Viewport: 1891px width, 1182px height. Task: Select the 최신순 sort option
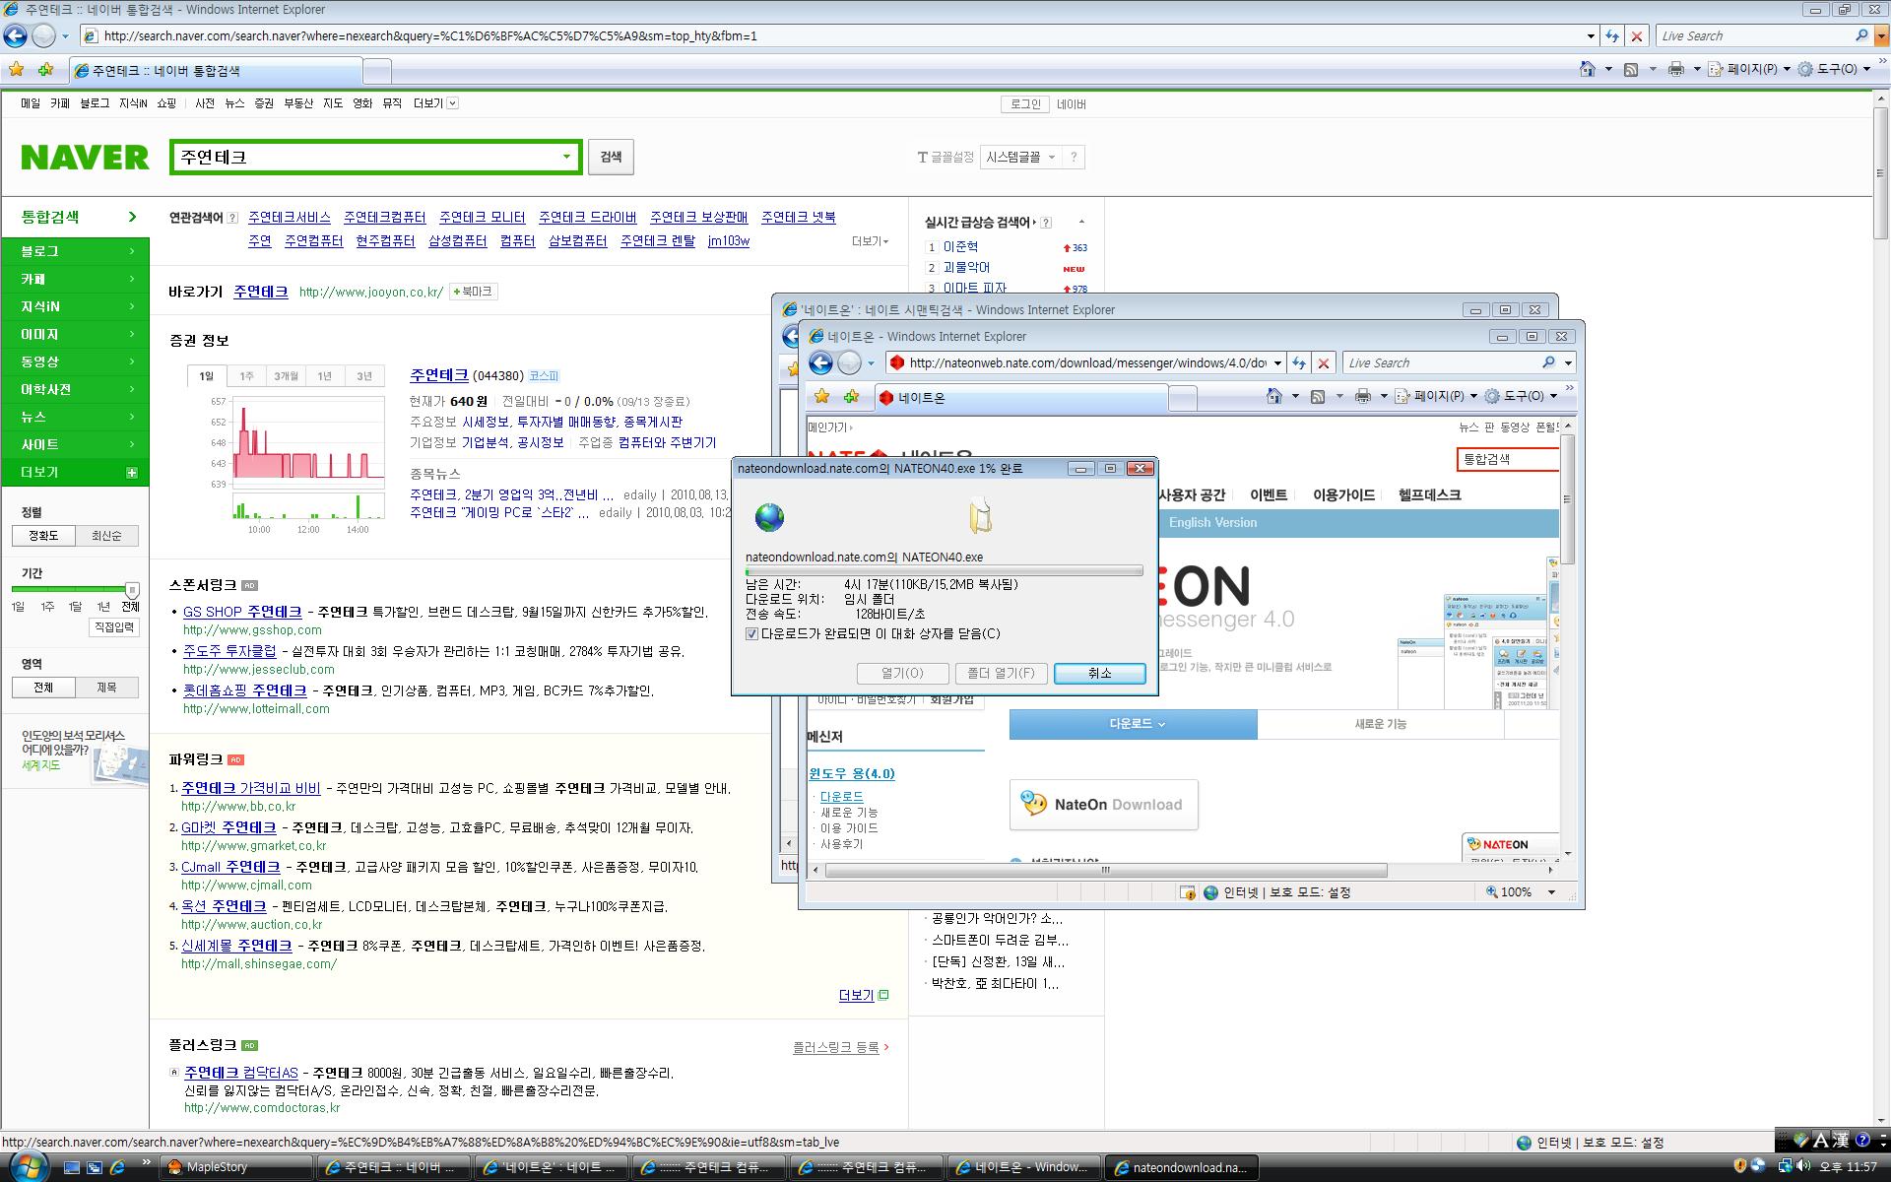point(106,536)
